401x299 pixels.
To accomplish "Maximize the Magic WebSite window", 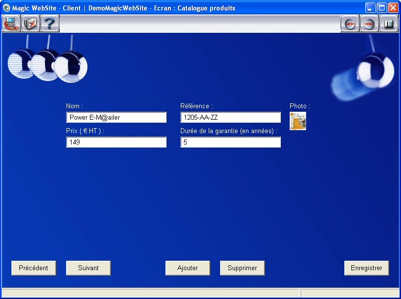I will click(x=381, y=8).
